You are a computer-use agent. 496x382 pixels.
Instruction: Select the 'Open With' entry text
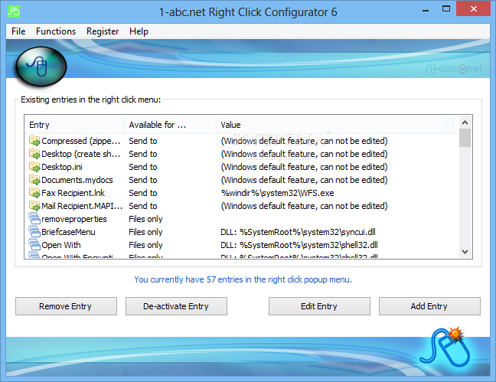61,245
